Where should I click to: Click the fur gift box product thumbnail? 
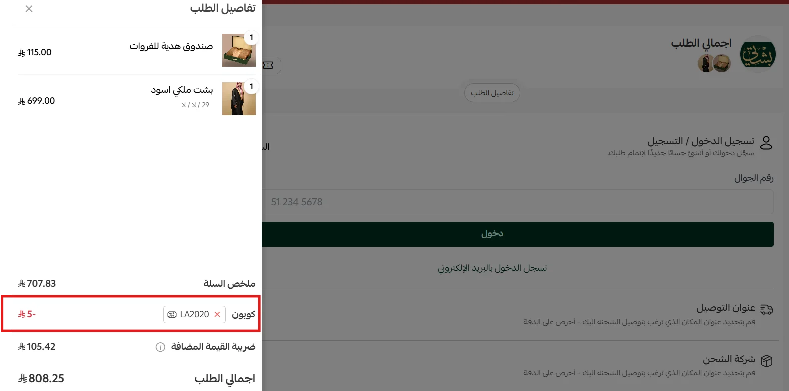[239, 50]
